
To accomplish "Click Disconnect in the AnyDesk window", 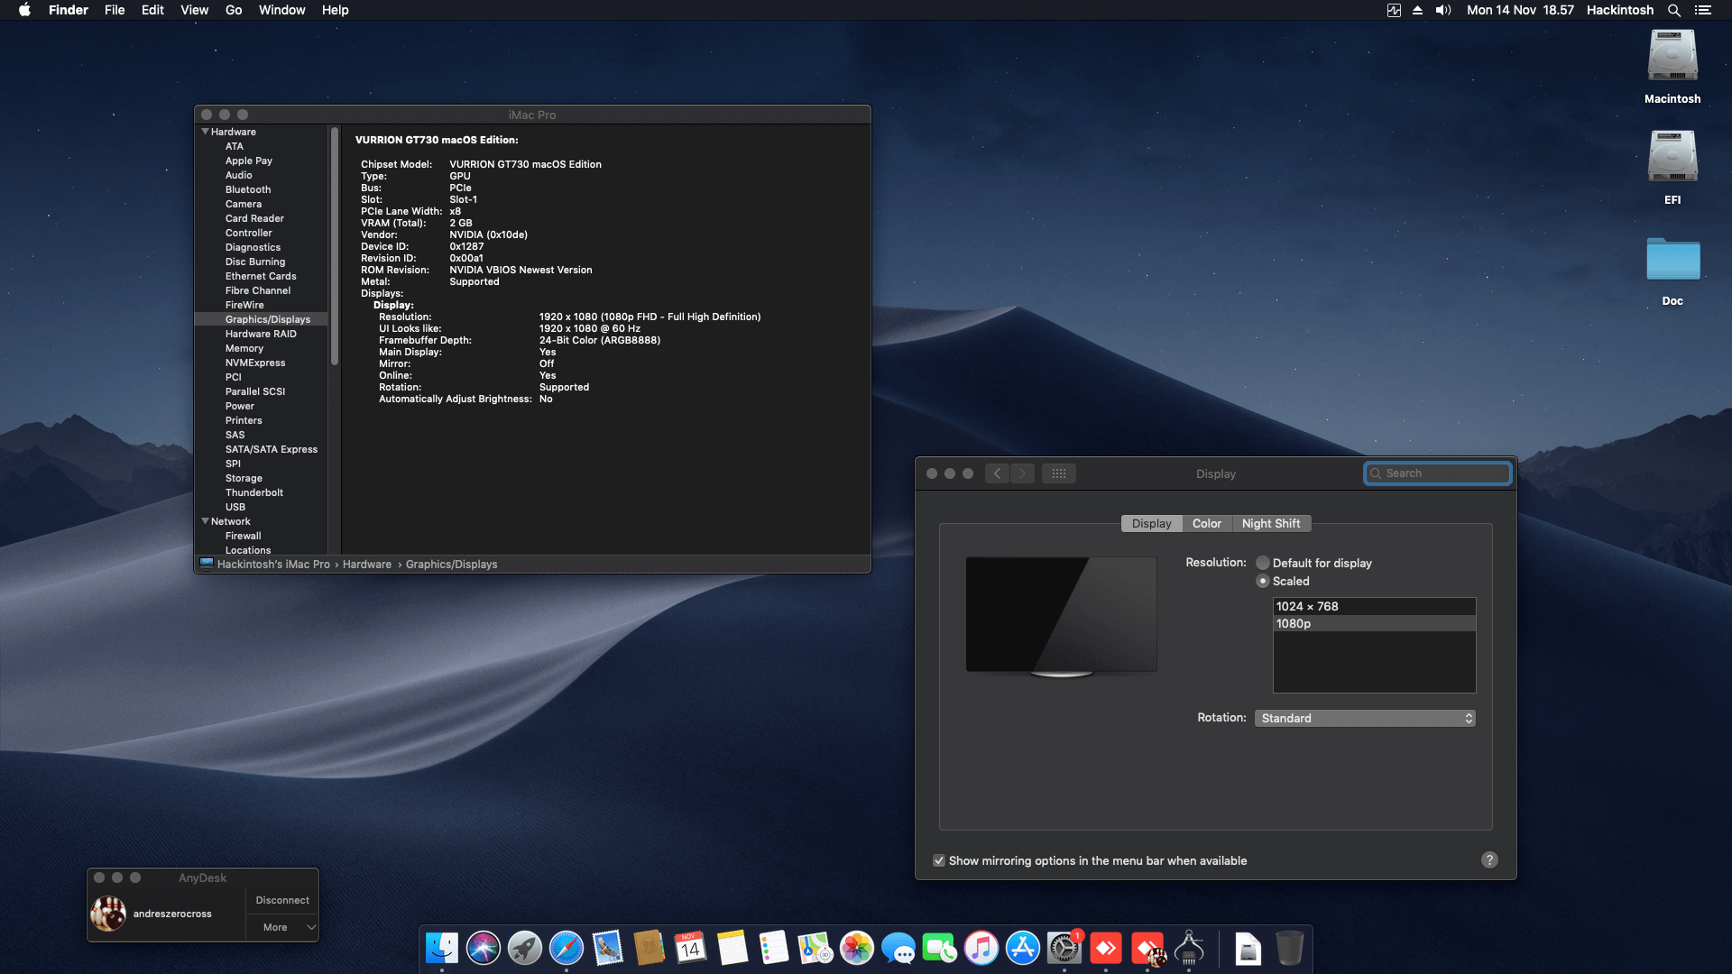I will (282, 899).
